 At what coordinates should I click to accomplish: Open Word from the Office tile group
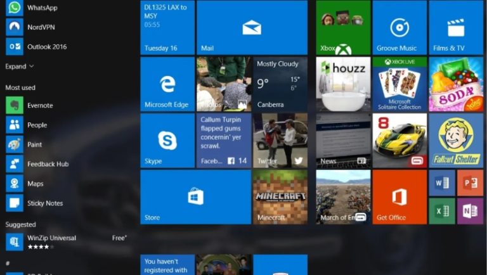coord(441,183)
